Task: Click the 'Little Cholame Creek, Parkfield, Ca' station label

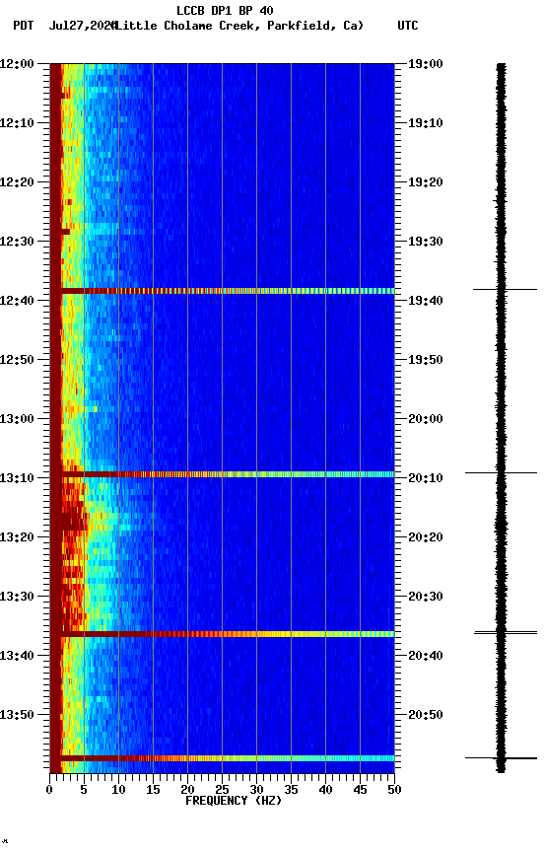Action: pyautogui.click(x=239, y=26)
